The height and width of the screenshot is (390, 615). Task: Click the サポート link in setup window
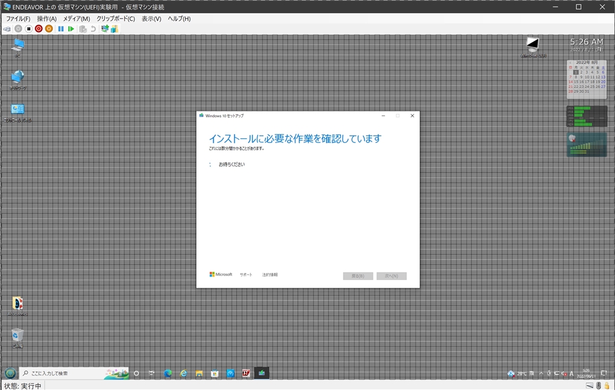coord(246,275)
